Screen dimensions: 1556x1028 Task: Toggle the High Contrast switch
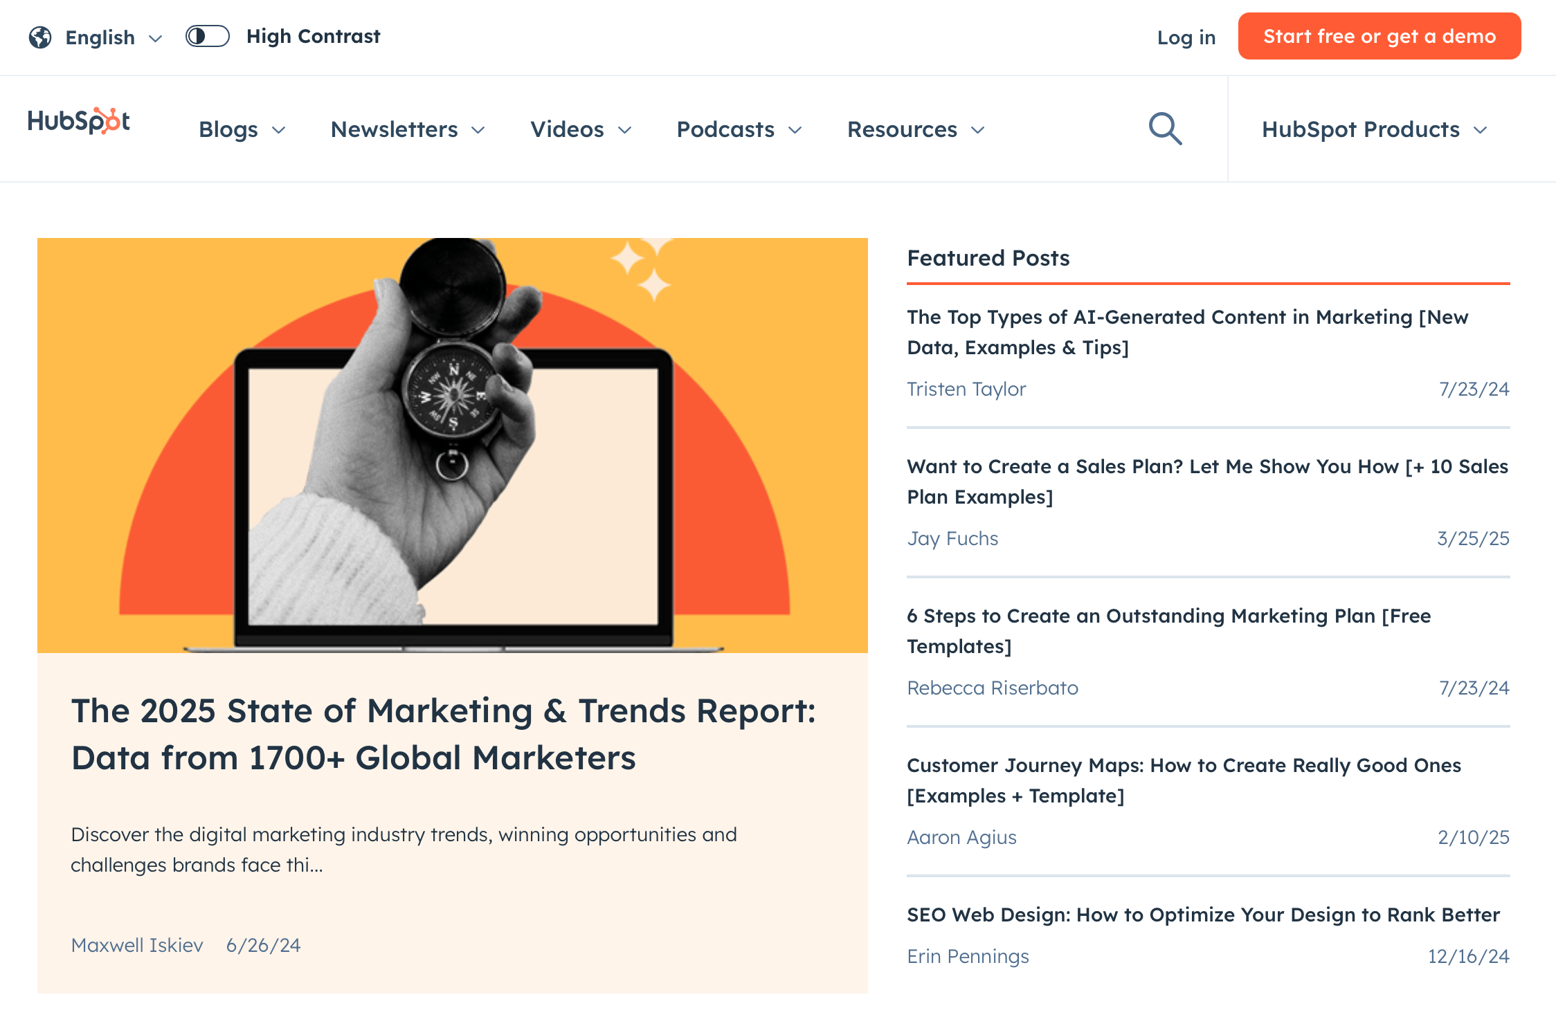click(207, 36)
